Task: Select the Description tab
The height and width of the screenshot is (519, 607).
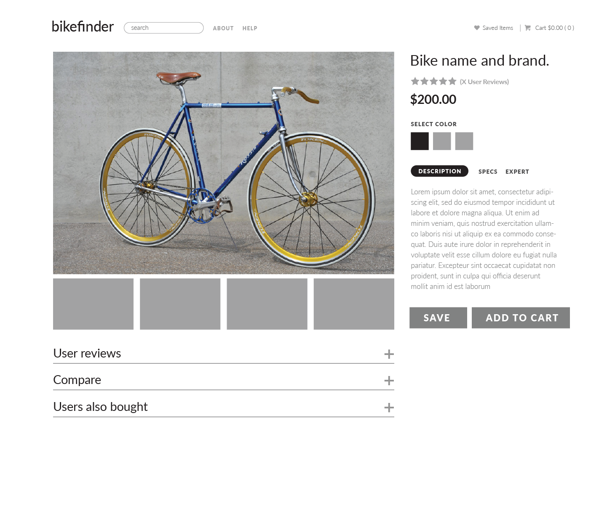Action: click(439, 171)
